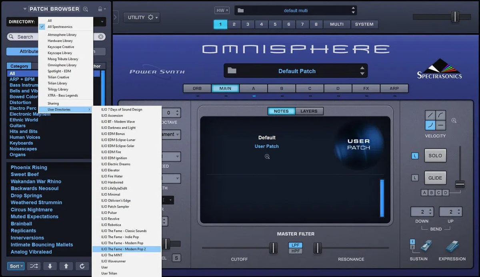480x277 pixels.
Task: Clear the search field with X icon
Action: point(101,37)
